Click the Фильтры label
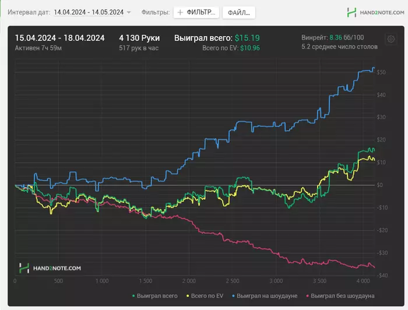Image resolution: width=408 pixels, height=310 pixels. click(156, 12)
